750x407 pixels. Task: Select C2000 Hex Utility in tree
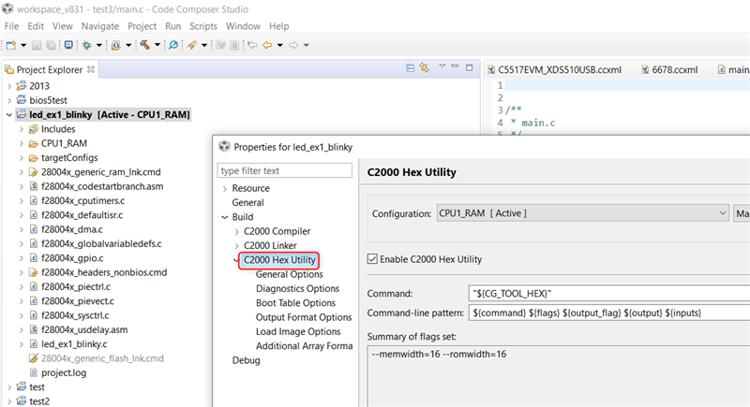[x=279, y=260]
